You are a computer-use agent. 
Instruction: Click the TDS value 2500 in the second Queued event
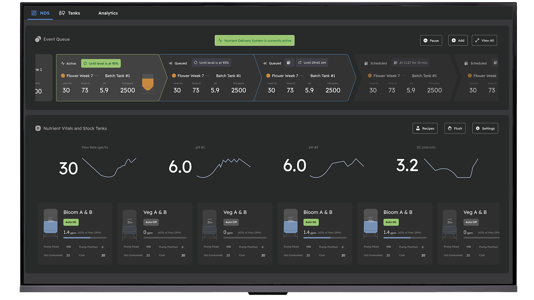coord(333,90)
